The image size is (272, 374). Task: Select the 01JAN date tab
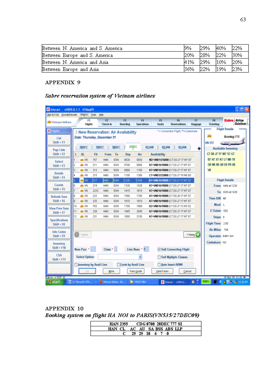(x=149, y=147)
